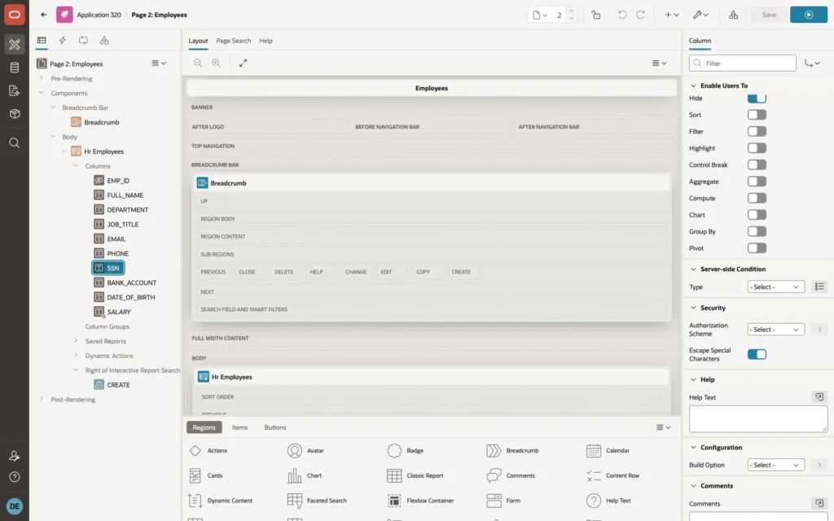
Task: Increment page number with up stepper
Action: (572, 11)
